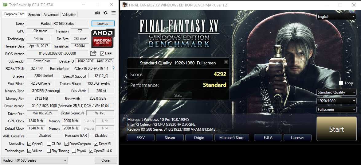Toggle the OpenCL checkbox
The image size is (361, 165).
29,144
